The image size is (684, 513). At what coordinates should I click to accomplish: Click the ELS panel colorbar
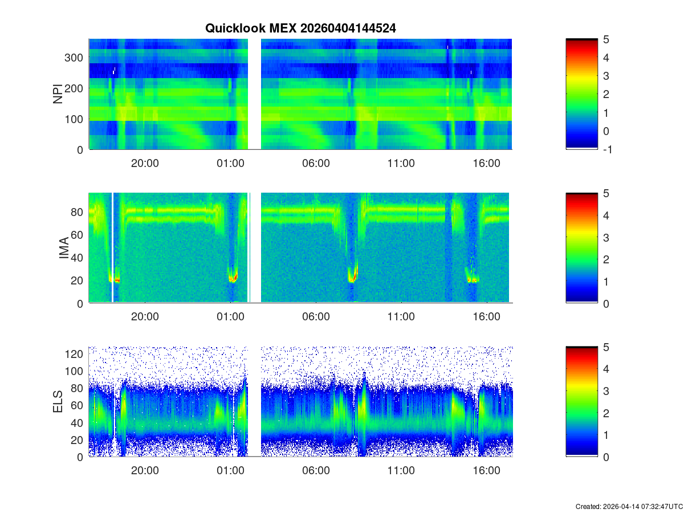pos(581,402)
